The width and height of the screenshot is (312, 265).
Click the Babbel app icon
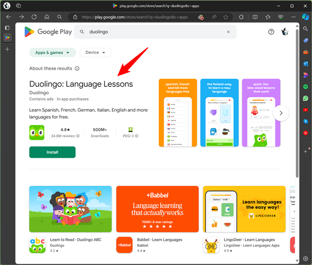[124, 245]
